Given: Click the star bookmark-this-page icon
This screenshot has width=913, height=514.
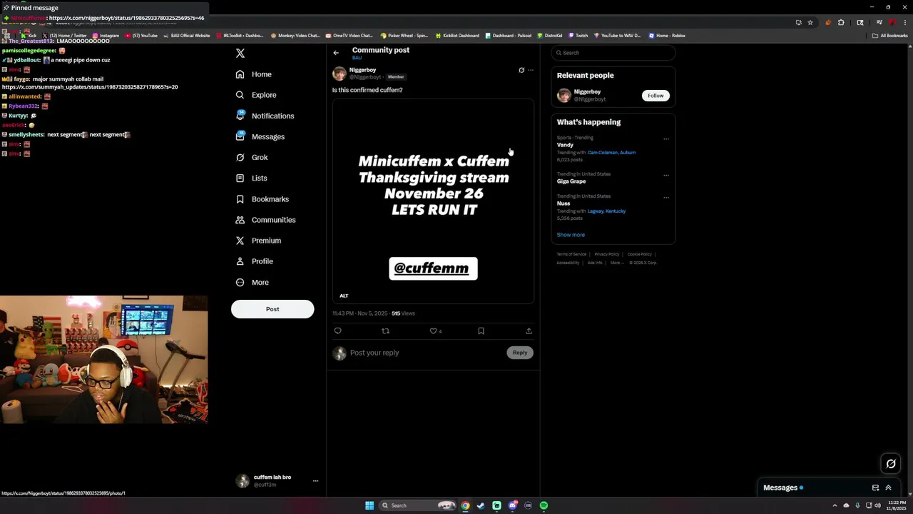Looking at the screenshot, I should (810, 22).
